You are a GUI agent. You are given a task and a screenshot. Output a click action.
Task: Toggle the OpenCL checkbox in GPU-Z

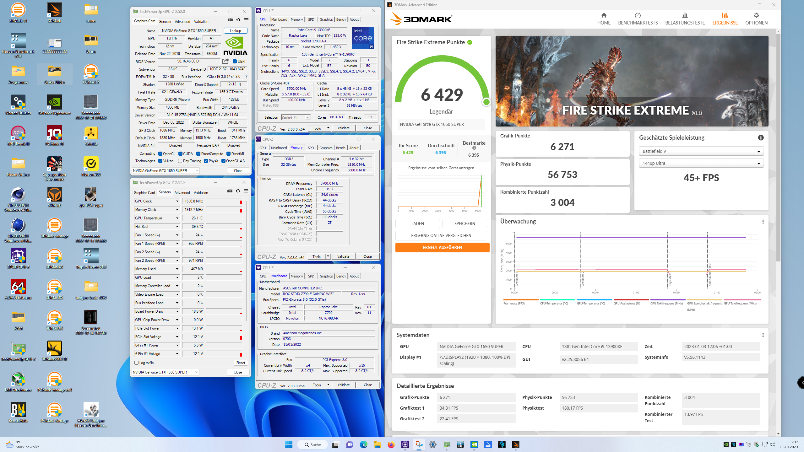click(160, 154)
